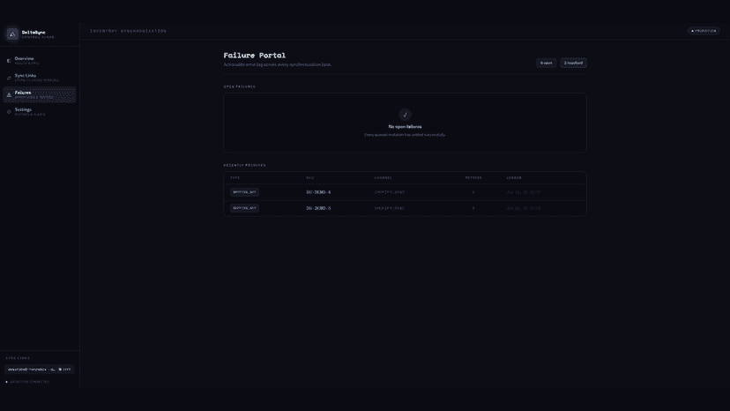This screenshot has height=411, width=730.
Task: Click the resolved count badge
Action: [573, 63]
